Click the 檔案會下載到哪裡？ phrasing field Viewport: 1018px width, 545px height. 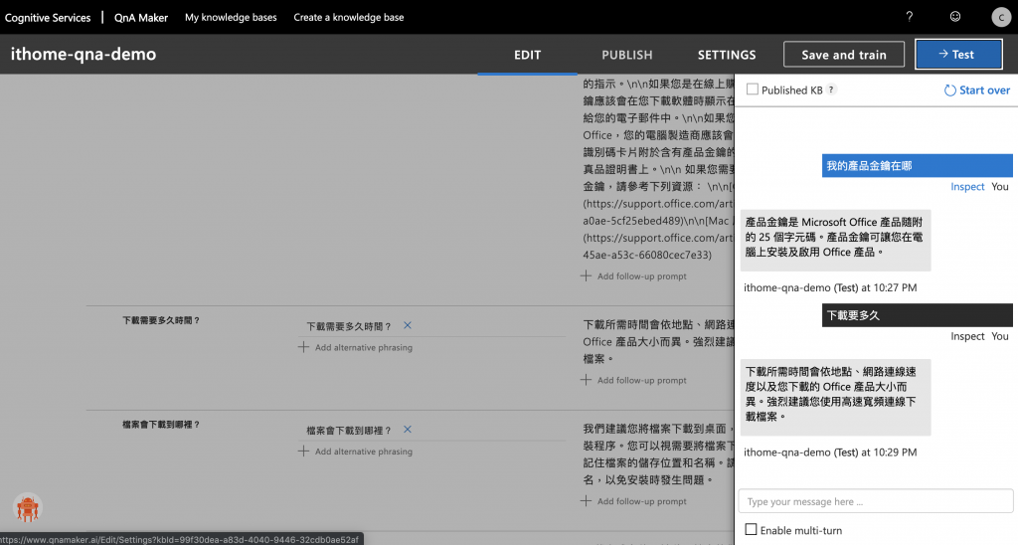pos(349,430)
